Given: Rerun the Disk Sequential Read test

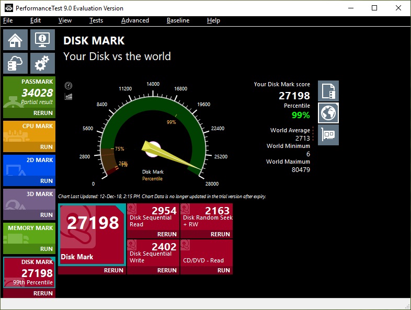Looking at the screenshot, I should [167, 234].
